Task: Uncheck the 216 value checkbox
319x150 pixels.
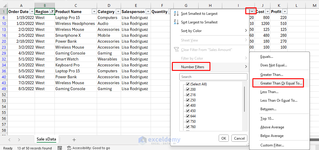Action: pos(188,95)
